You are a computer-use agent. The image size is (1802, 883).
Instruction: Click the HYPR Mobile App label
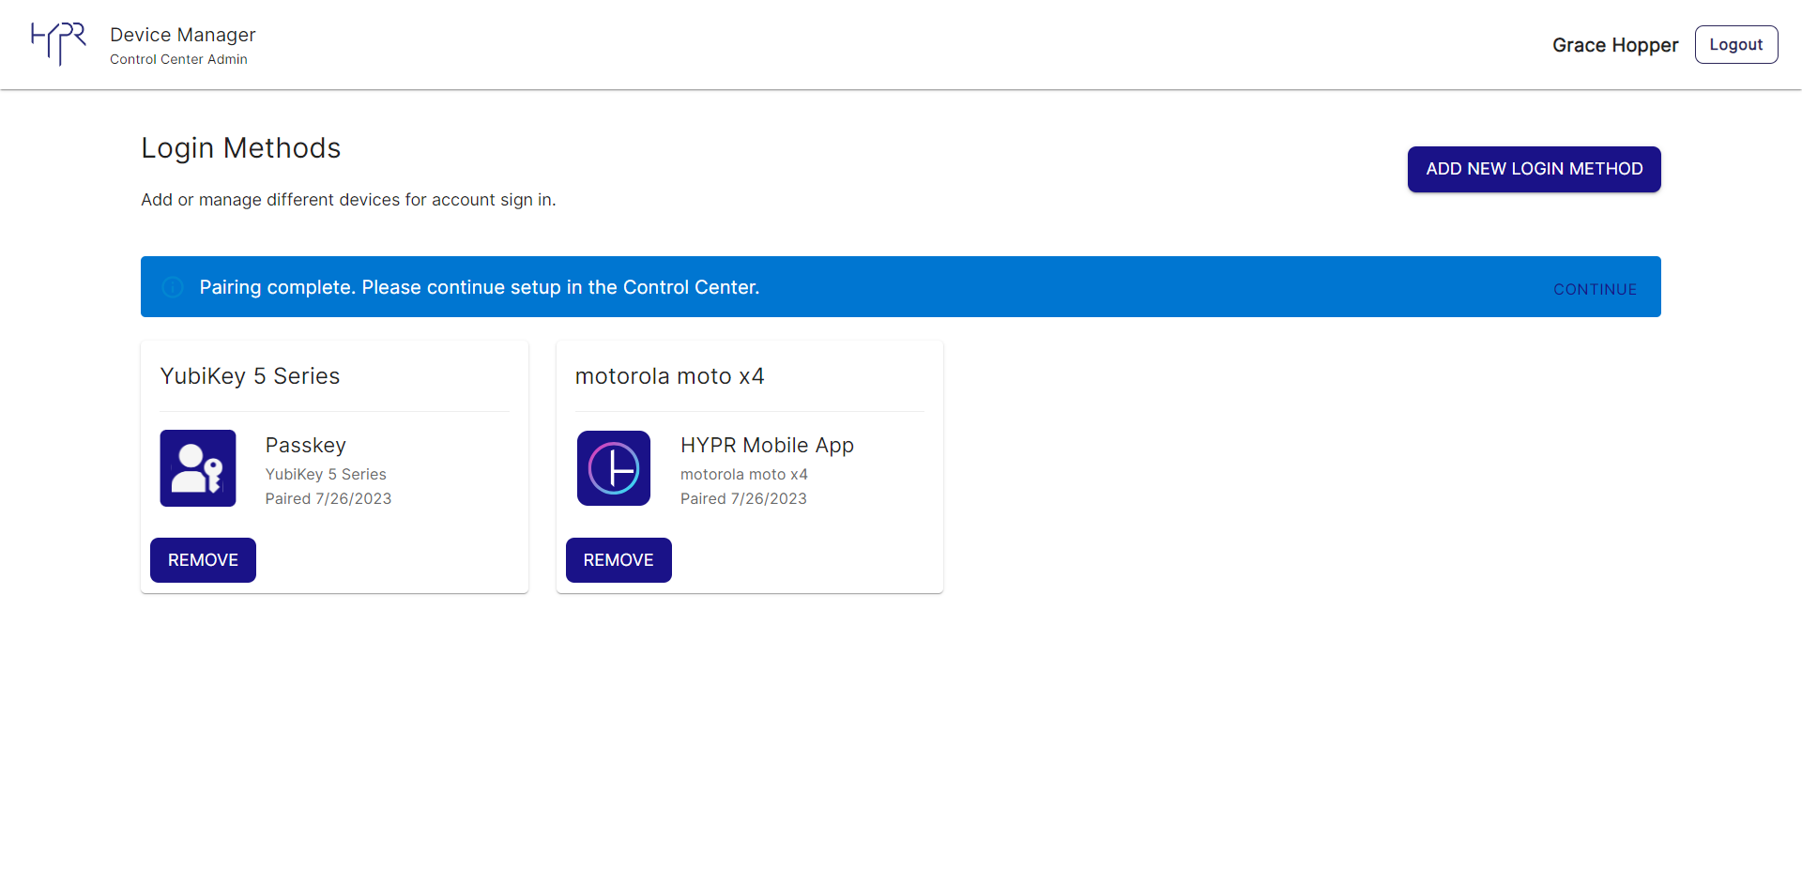tap(767, 445)
